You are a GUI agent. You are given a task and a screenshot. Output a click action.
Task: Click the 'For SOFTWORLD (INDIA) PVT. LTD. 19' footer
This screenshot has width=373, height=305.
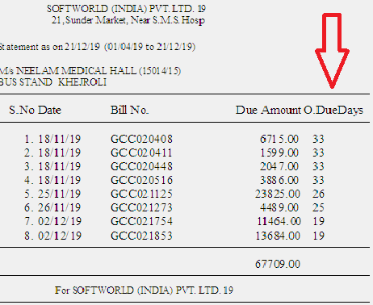click(x=144, y=290)
